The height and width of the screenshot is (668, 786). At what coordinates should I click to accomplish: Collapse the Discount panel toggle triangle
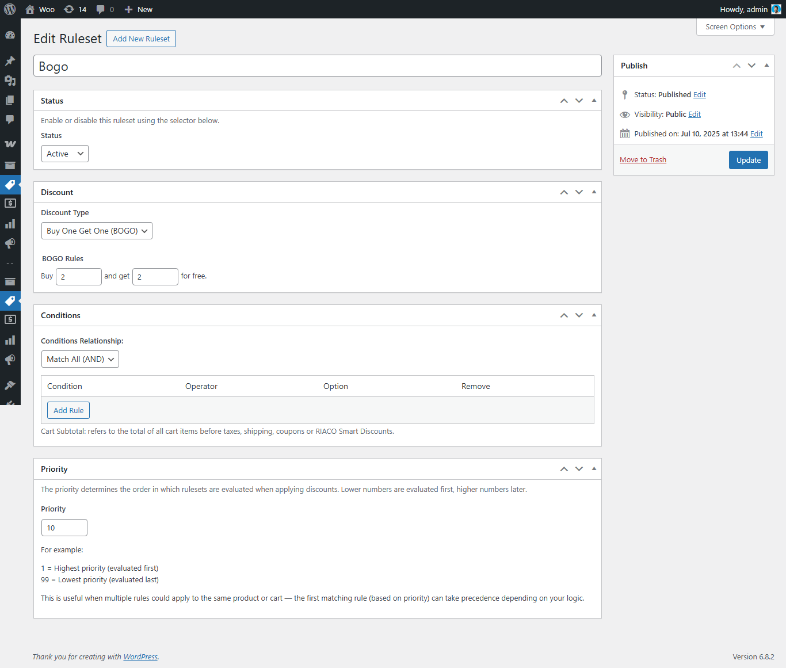[594, 192]
